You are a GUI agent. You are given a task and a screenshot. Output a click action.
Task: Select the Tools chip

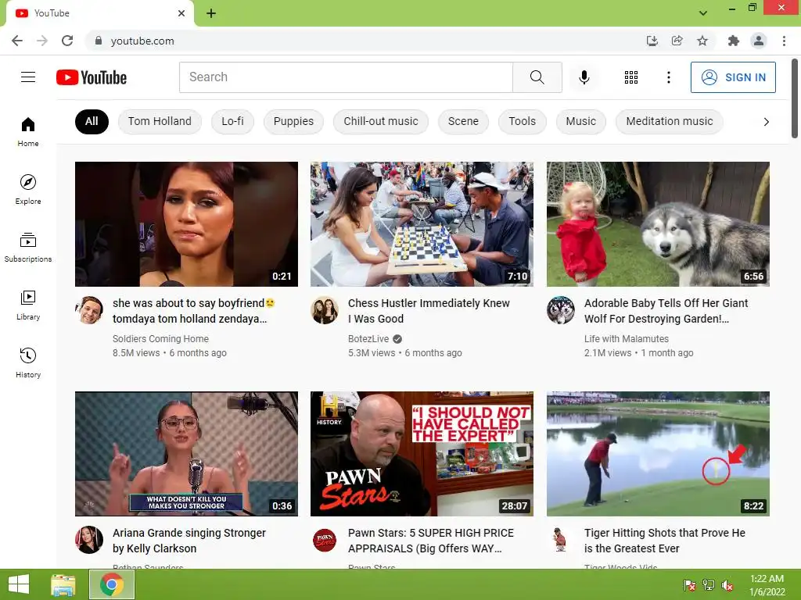(522, 121)
